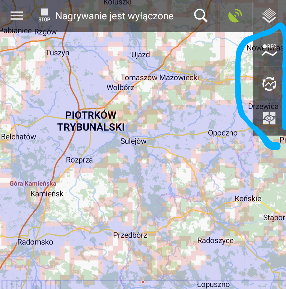Image resolution: width=286 pixels, height=289 pixels.
Task: Toggle the green GPS satellite icon
Action: [x=235, y=16]
